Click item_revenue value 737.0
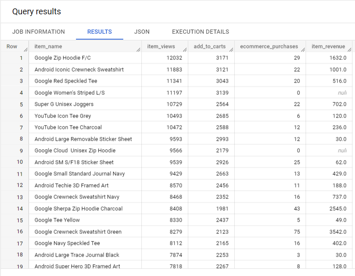Screen dimensions: 355x276 [339, 197]
